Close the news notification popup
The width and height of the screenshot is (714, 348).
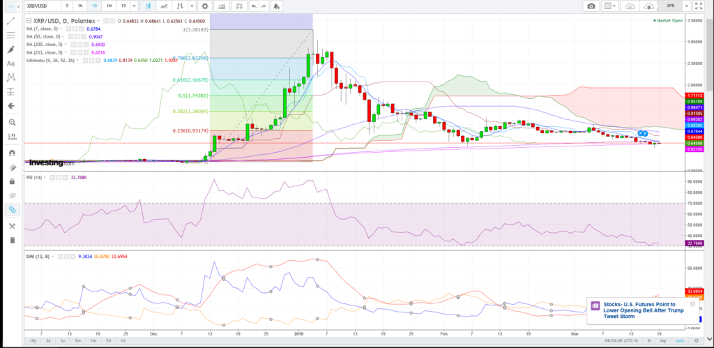click(x=692, y=304)
